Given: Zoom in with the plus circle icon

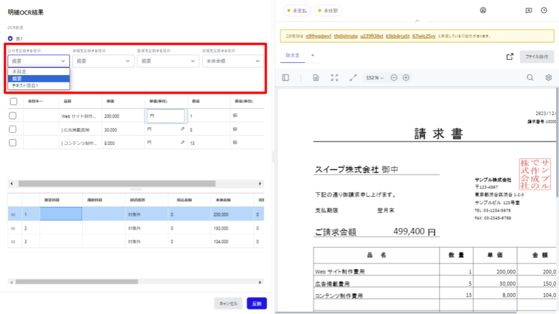Looking at the screenshot, I should coord(406,77).
